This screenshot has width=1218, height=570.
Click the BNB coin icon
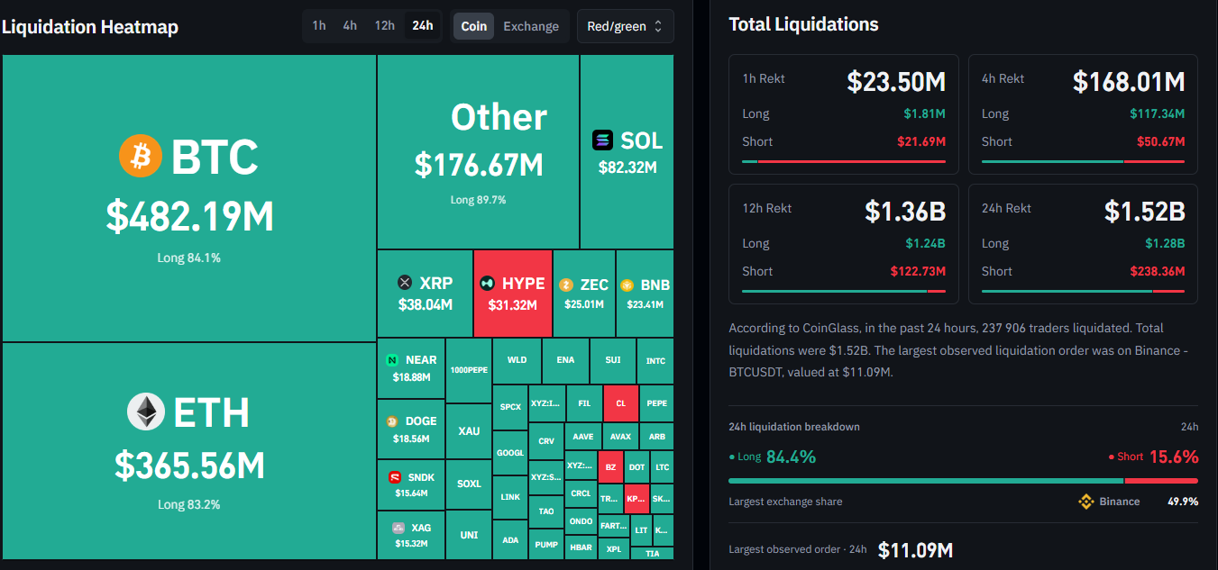click(627, 285)
